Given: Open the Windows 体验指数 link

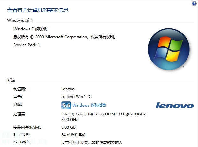Looking at the screenshot, I should click(89, 105).
